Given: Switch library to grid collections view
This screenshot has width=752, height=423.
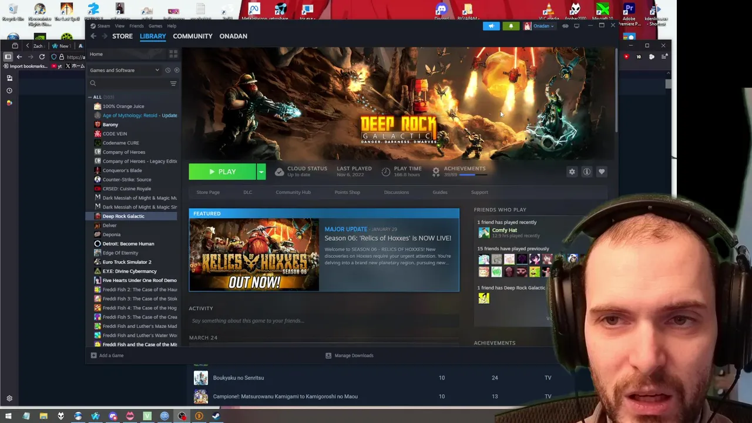Looking at the screenshot, I should pyautogui.click(x=173, y=54).
